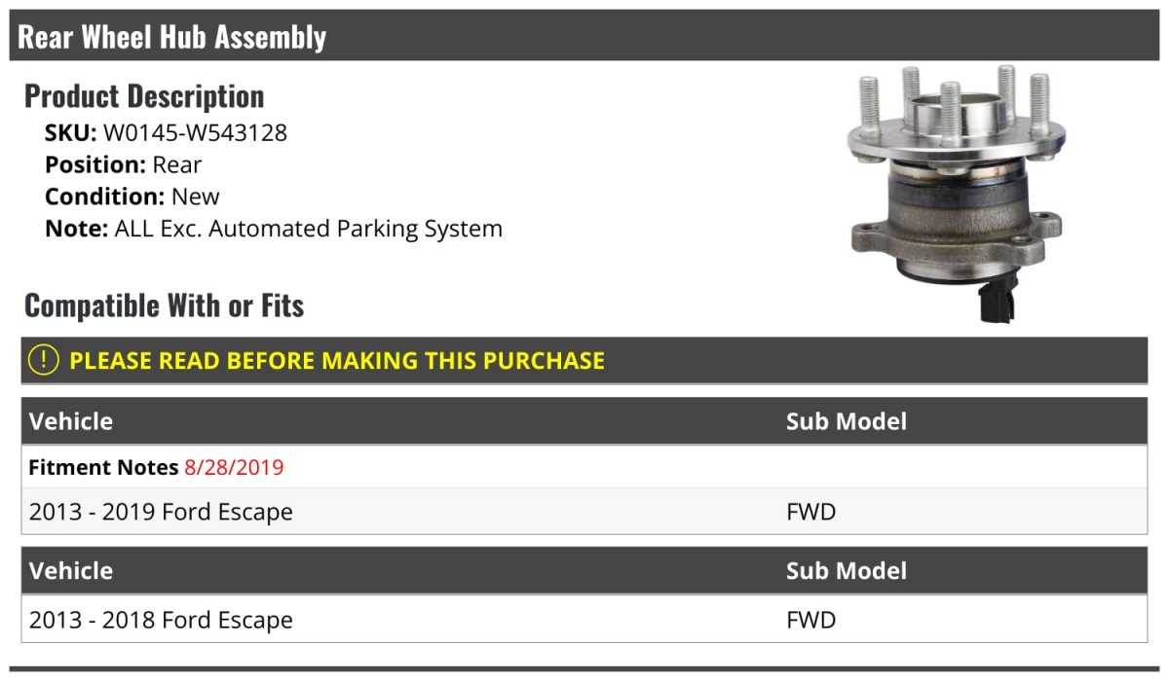
Task: Select the Position: Rear line
Action: pyautogui.click(x=124, y=164)
